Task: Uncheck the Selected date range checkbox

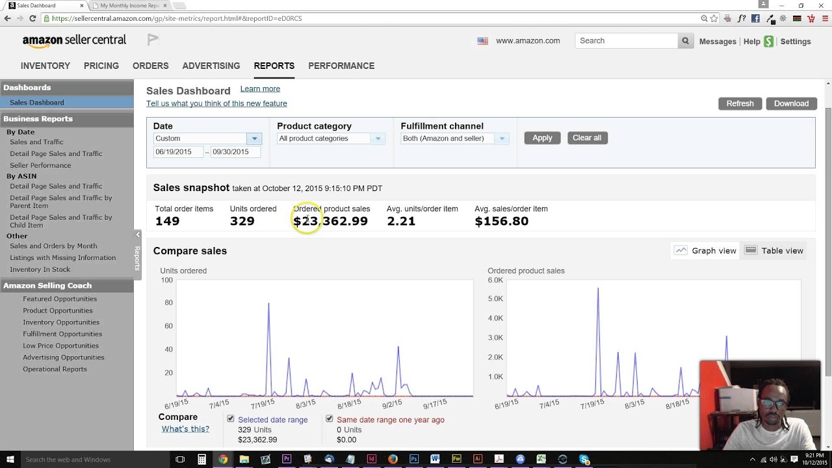Action: tap(230, 419)
